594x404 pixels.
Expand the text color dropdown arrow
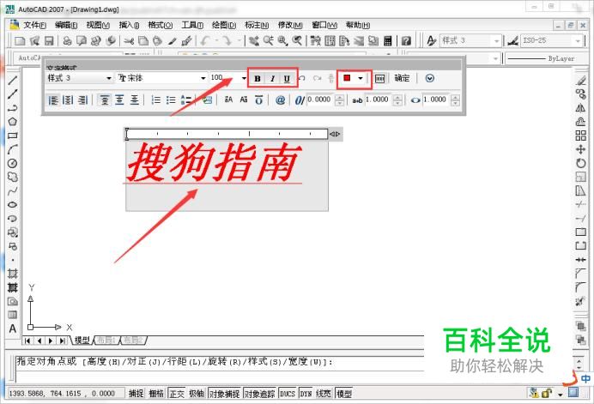pos(361,78)
